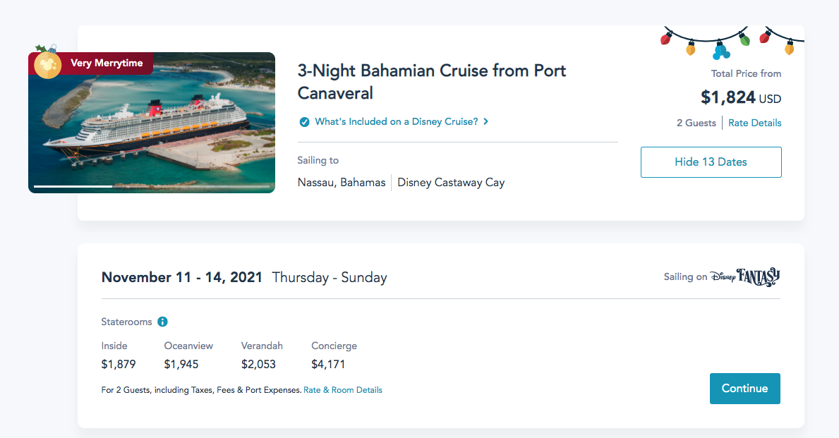Click the image carousel progress bar
Screen dimensions: 839x438
pyautogui.click(x=152, y=187)
